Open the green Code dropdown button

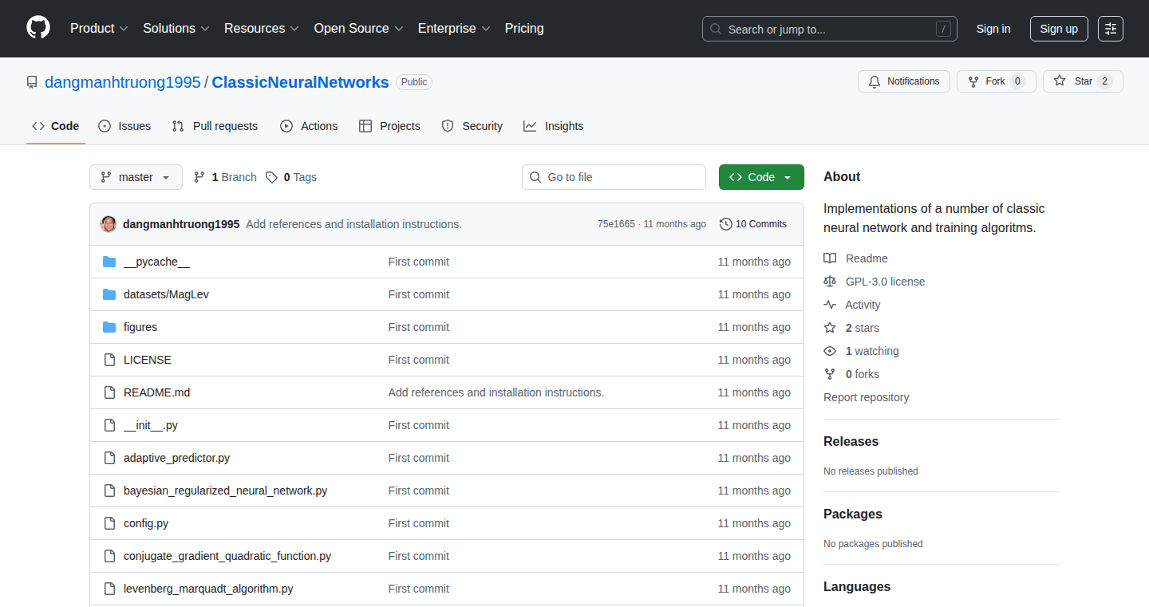tap(761, 177)
